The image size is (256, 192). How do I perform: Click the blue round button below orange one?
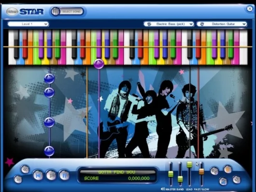[x=223, y=181]
